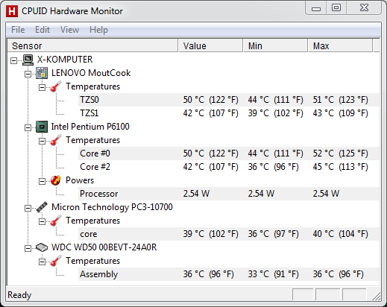The width and height of the screenshot is (387, 307).
Task: Close the CPUID Hardware Monitor window
Action: [x=364, y=8]
